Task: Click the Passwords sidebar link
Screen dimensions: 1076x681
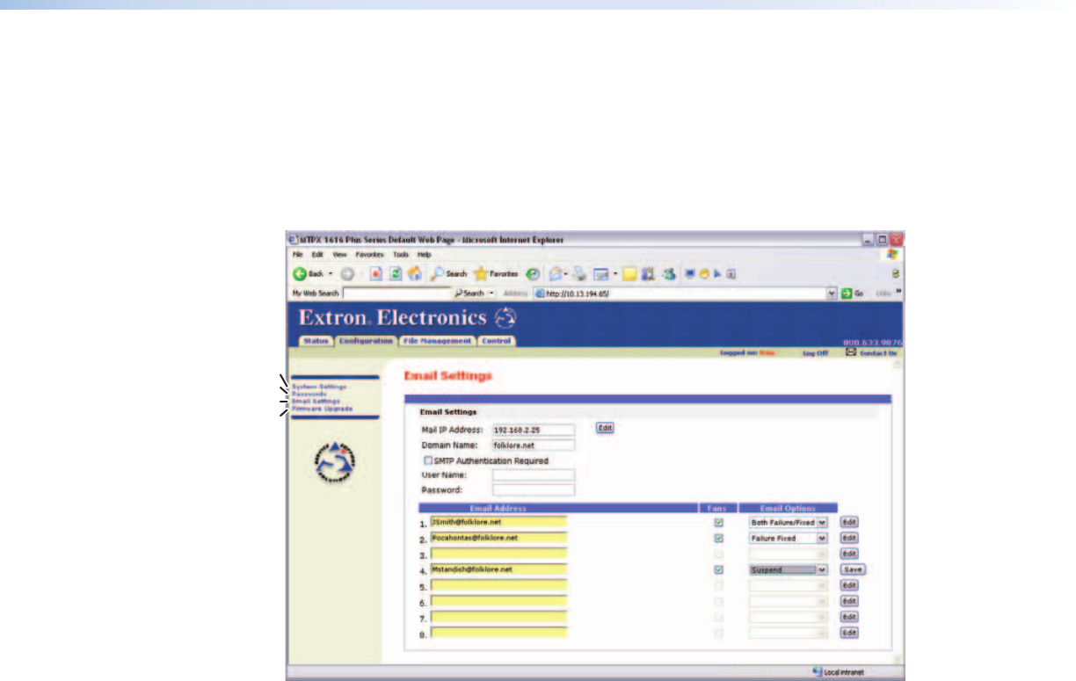Action: point(309,394)
